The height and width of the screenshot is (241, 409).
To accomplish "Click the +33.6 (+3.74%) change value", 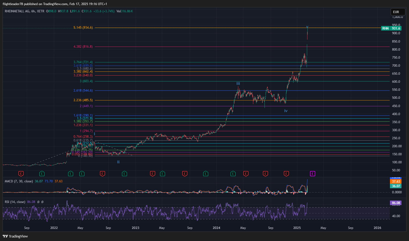I will pyautogui.click(x=104, y=11).
